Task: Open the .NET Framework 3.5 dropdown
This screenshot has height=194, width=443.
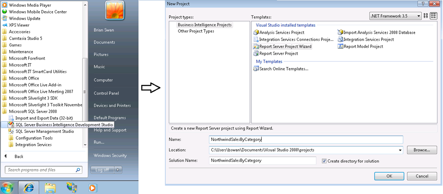Action: 396,16
